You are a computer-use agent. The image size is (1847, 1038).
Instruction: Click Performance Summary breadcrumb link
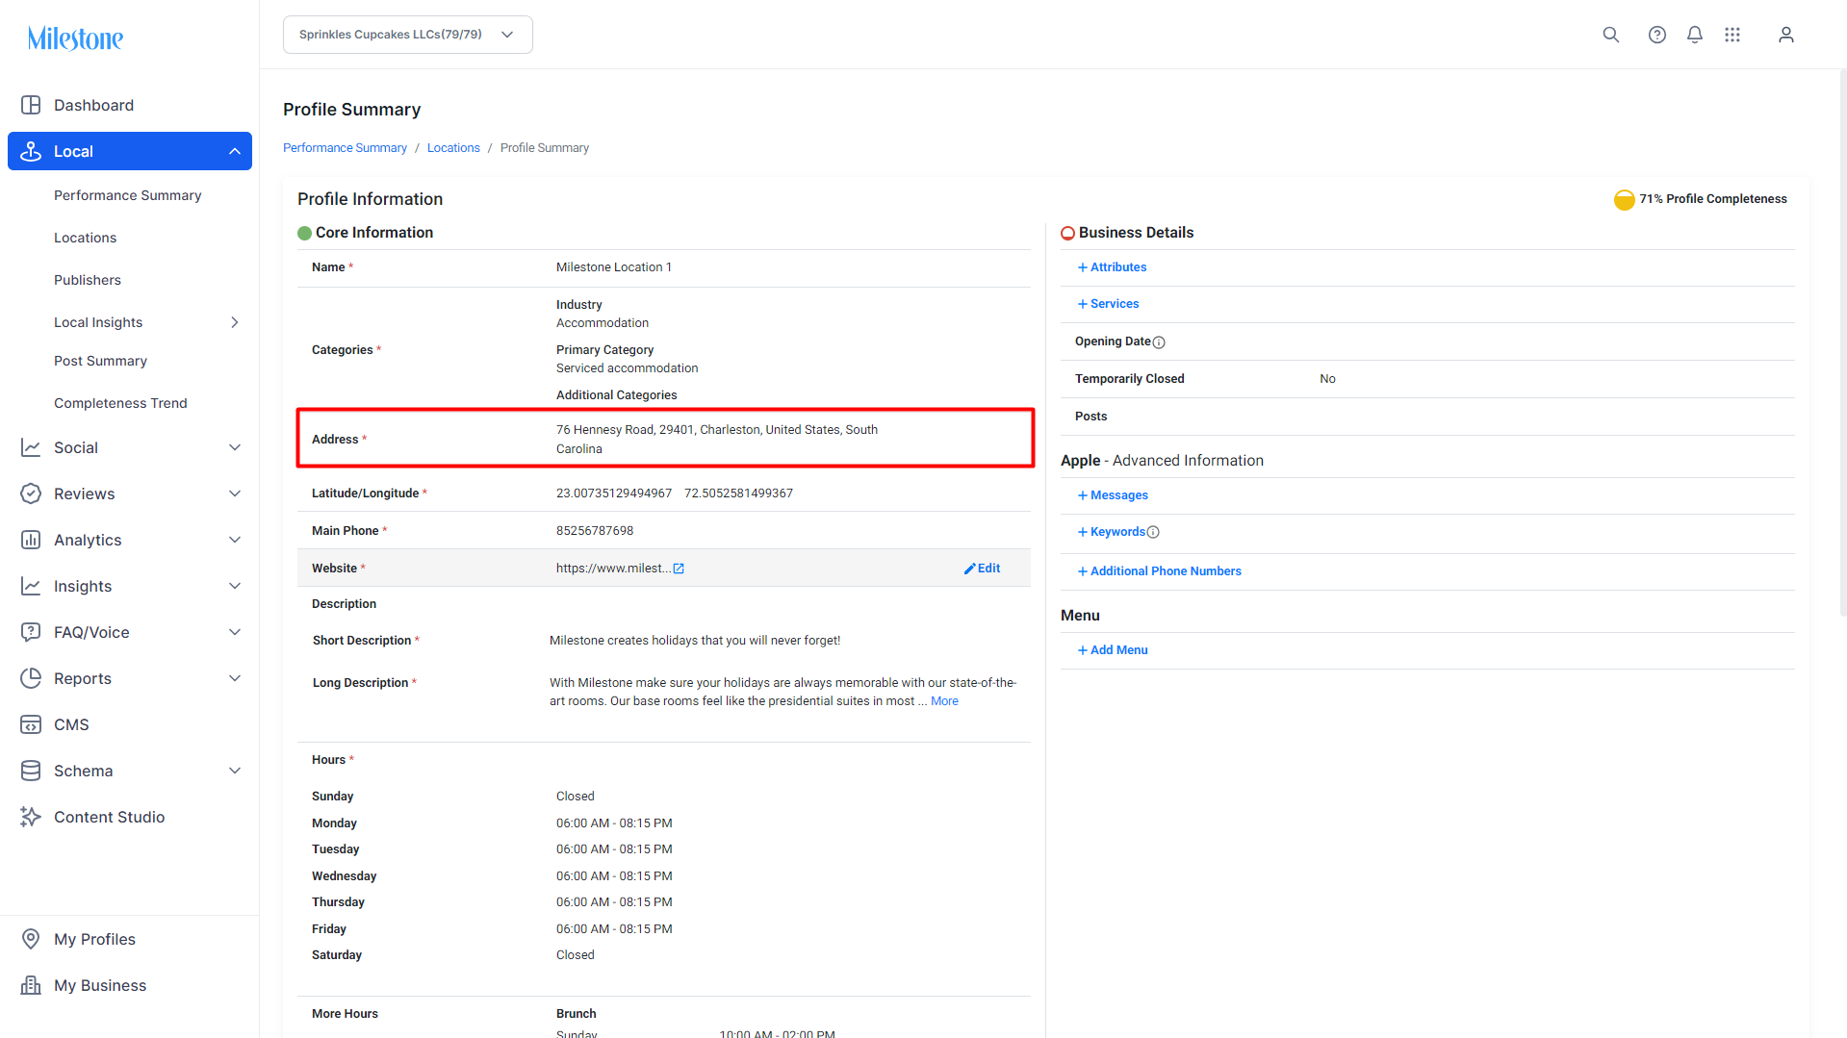pyautogui.click(x=345, y=148)
